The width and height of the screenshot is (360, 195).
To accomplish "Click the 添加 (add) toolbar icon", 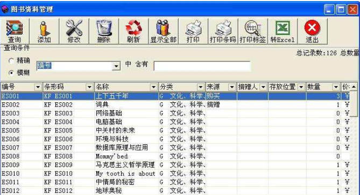I will pos(44,31).
